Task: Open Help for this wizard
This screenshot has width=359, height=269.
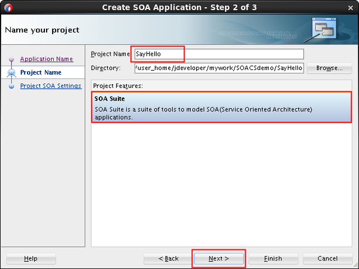Action: click(x=31, y=258)
